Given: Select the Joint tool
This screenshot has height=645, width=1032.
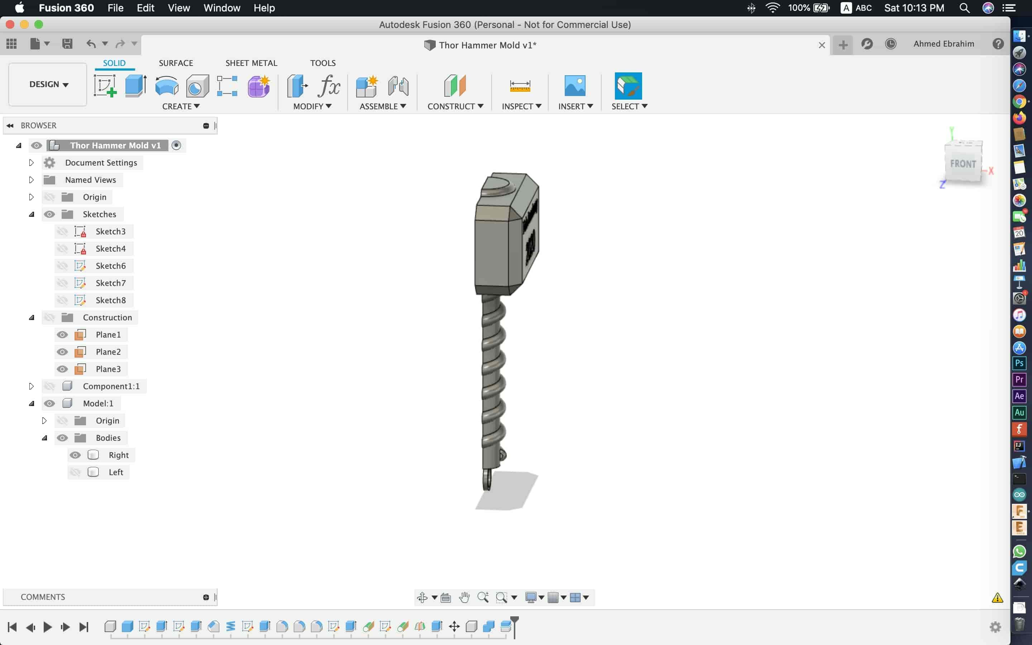Looking at the screenshot, I should (398, 85).
